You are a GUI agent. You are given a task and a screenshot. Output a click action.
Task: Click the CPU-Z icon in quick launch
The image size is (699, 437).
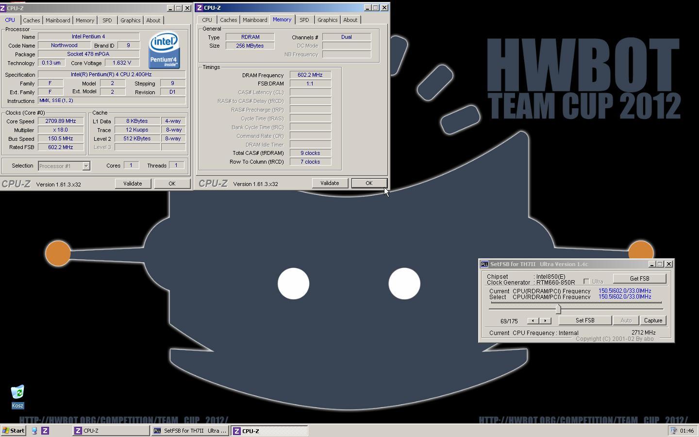(x=45, y=431)
